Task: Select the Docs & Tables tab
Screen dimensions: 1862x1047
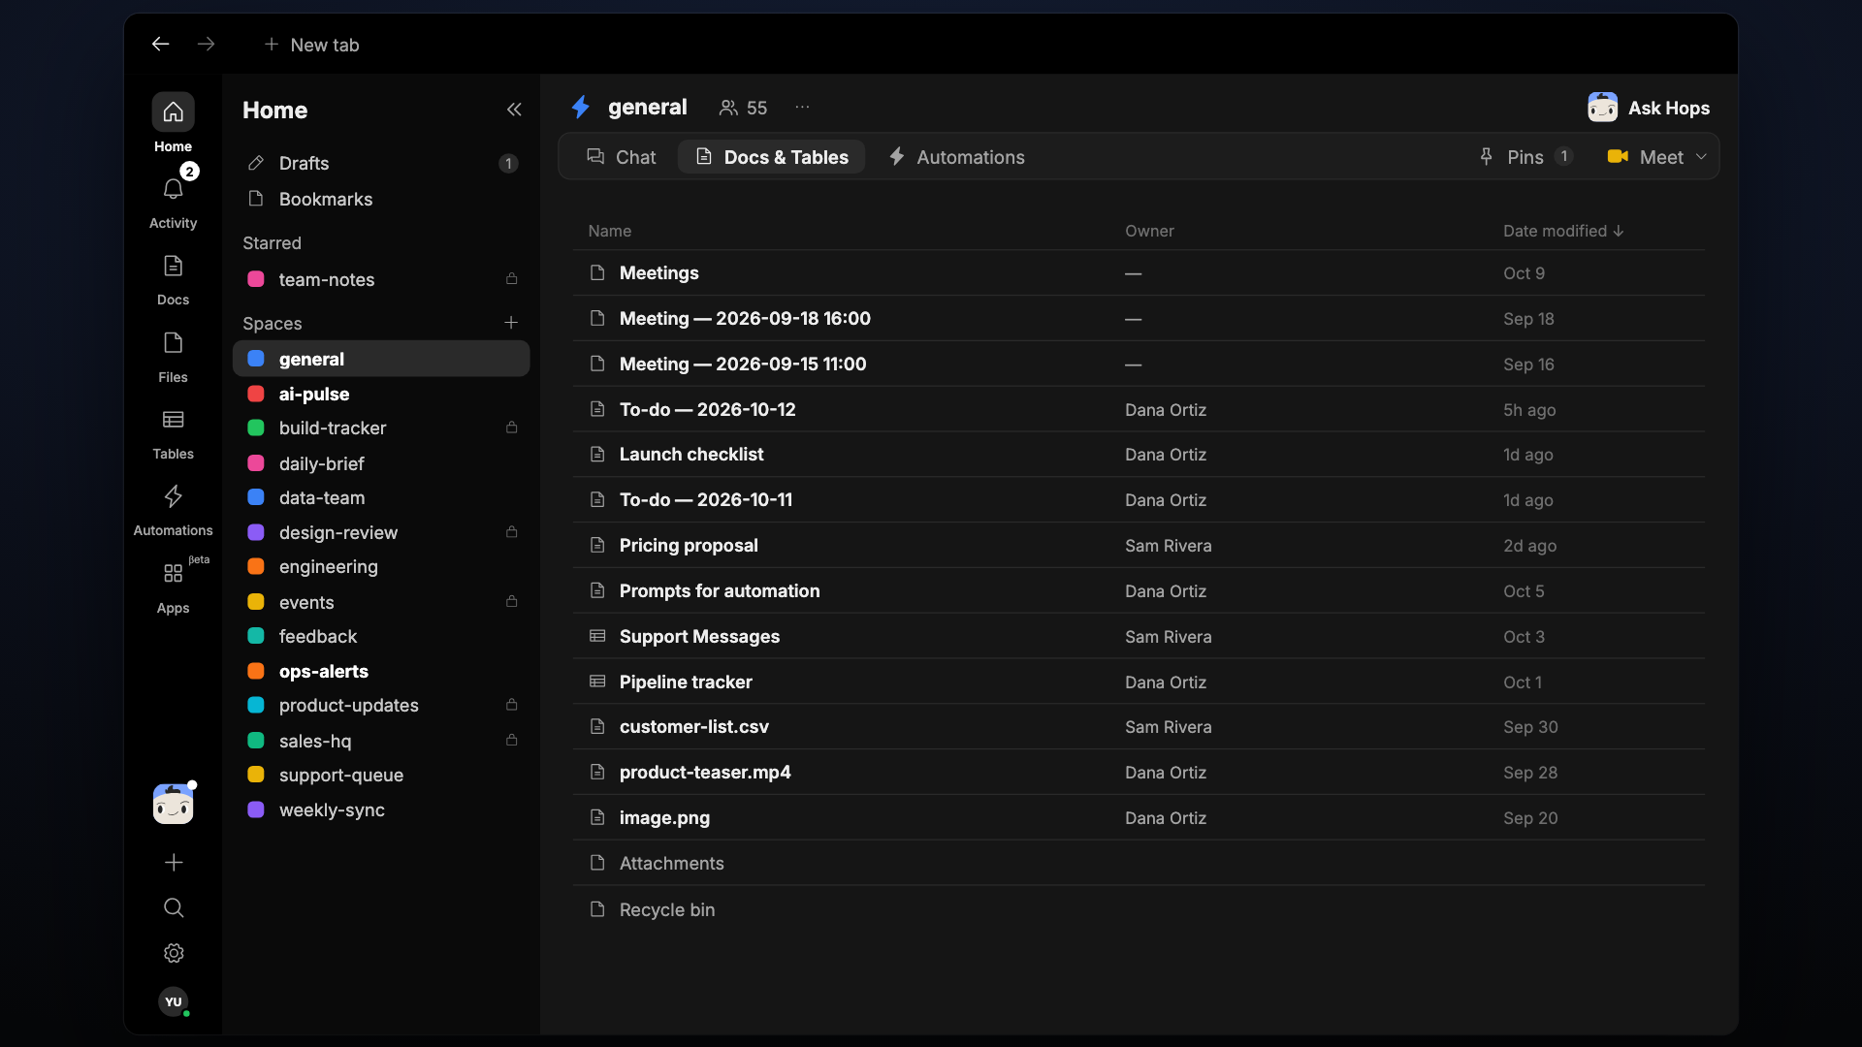Action: coord(772,157)
